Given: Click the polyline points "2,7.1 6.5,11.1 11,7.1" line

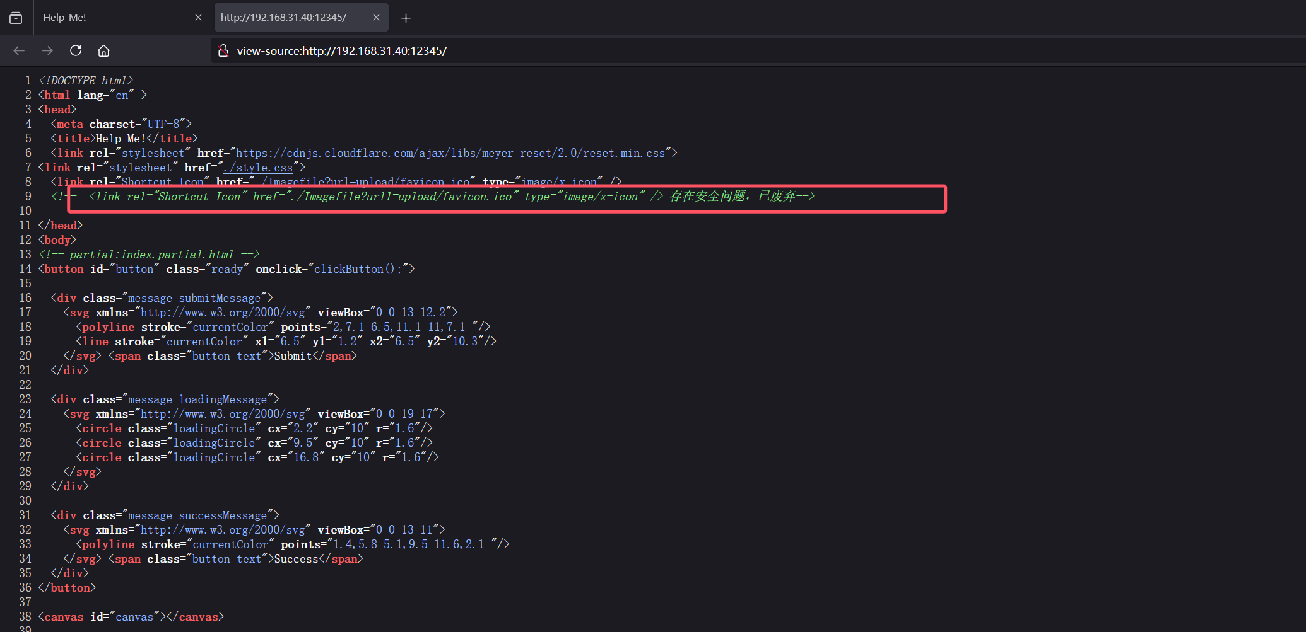Looking at the screenshot, I should [x=283, y=327].
